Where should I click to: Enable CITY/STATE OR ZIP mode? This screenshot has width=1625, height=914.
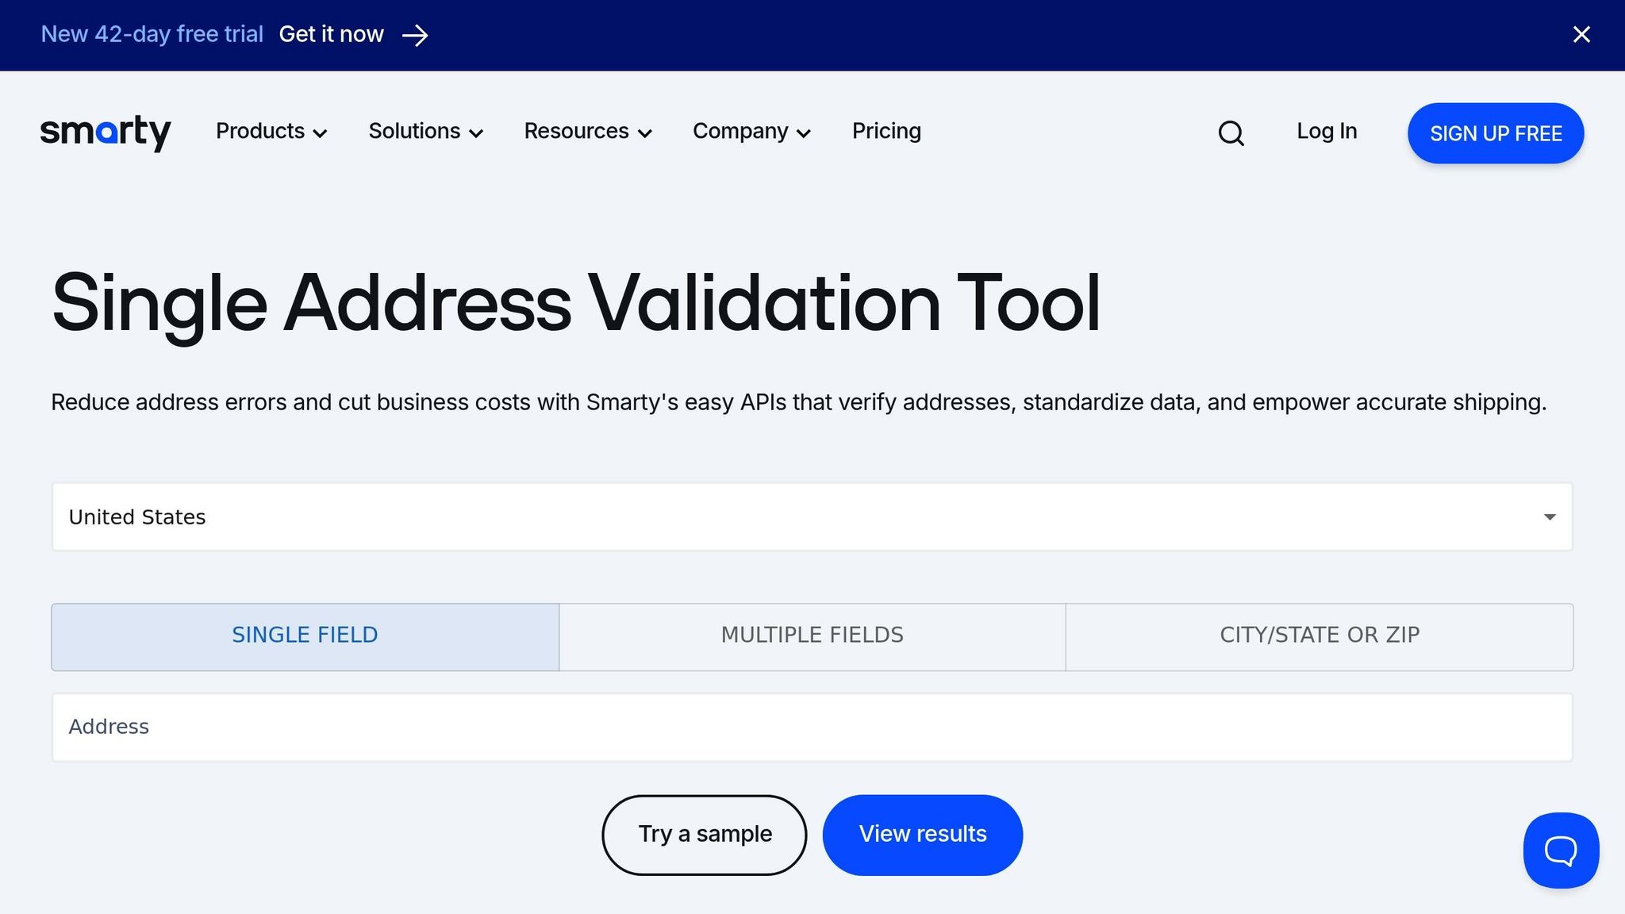1320,635
